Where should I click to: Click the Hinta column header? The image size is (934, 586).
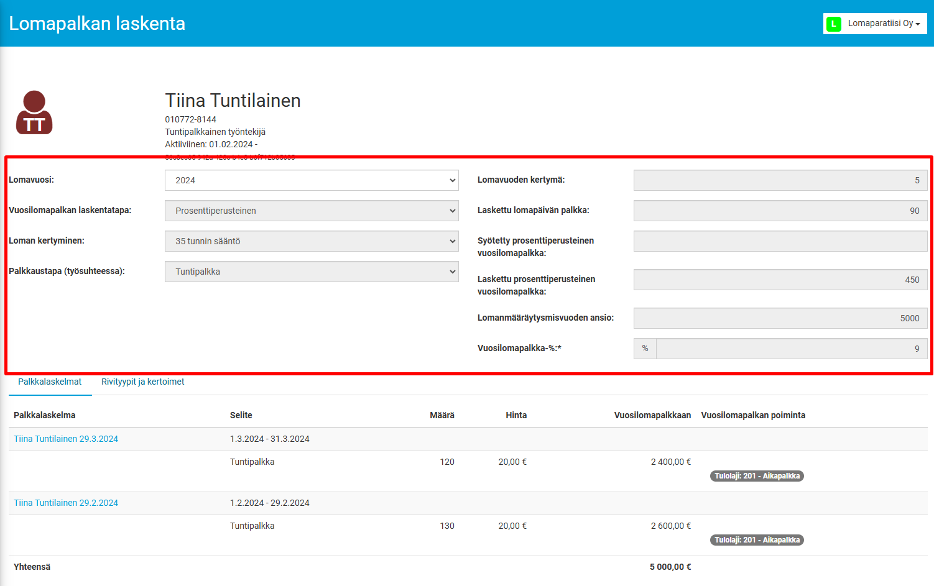pyautogui.click(x=516, y=415)
